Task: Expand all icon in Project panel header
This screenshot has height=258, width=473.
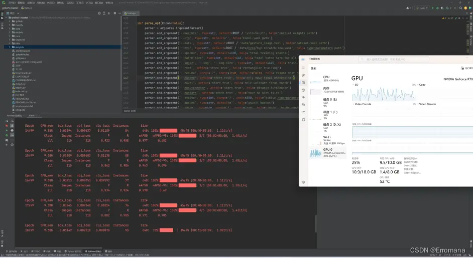Action: [104, 13]
